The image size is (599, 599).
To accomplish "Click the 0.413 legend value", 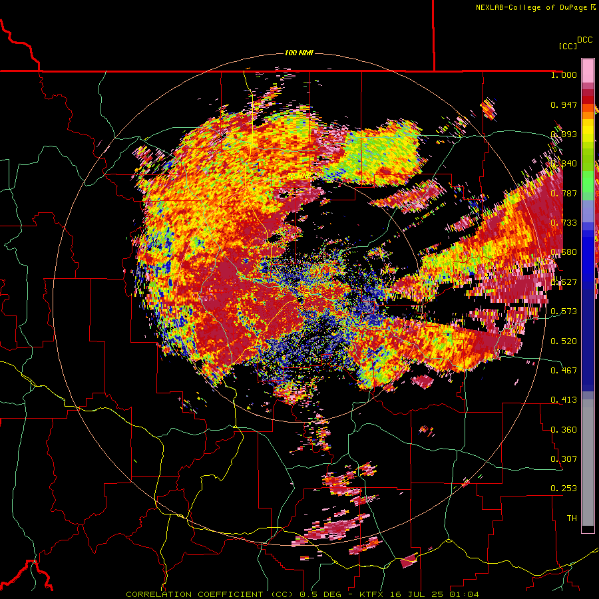I will coord(564,400).
